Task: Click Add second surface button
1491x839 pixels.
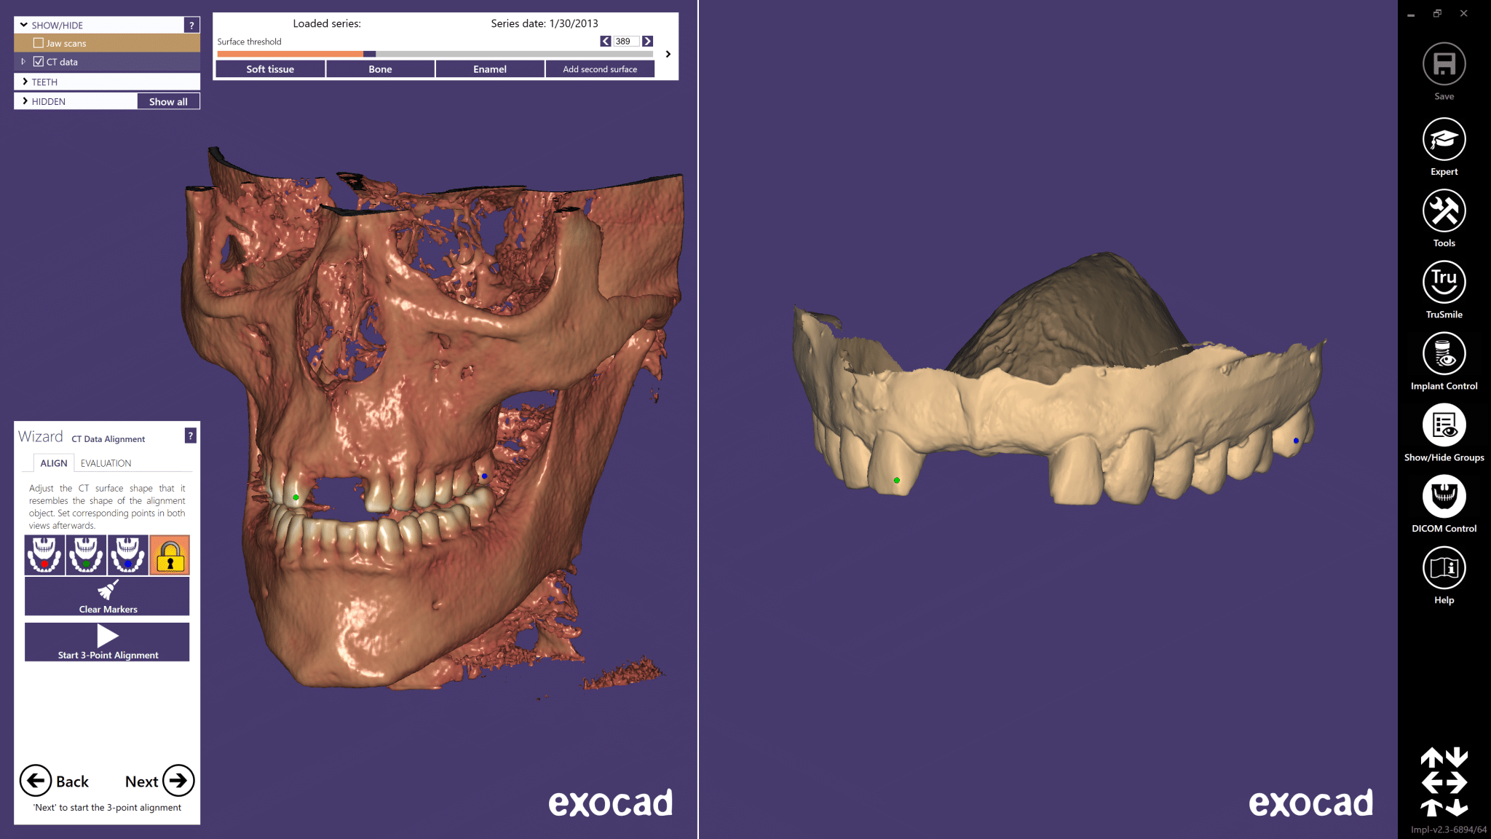Action: 600,69
